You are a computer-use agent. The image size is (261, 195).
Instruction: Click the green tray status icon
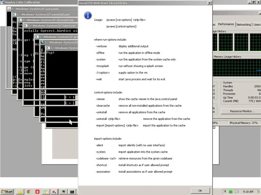(x=230, y=192)
